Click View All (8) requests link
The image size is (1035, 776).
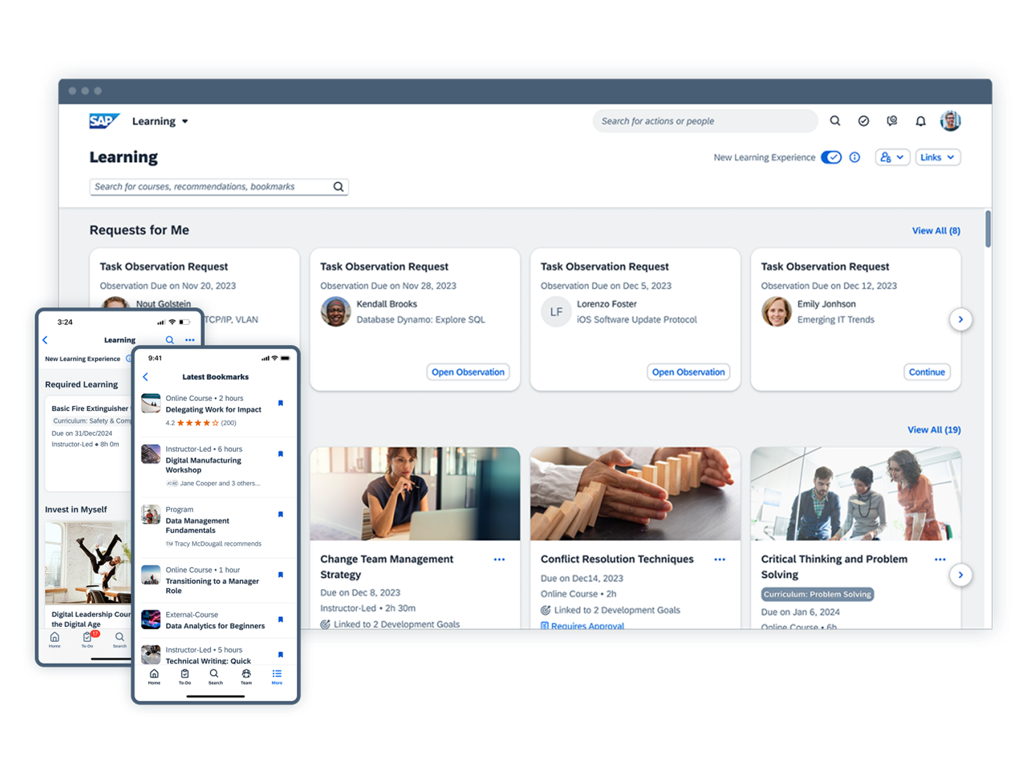point(936,231)
